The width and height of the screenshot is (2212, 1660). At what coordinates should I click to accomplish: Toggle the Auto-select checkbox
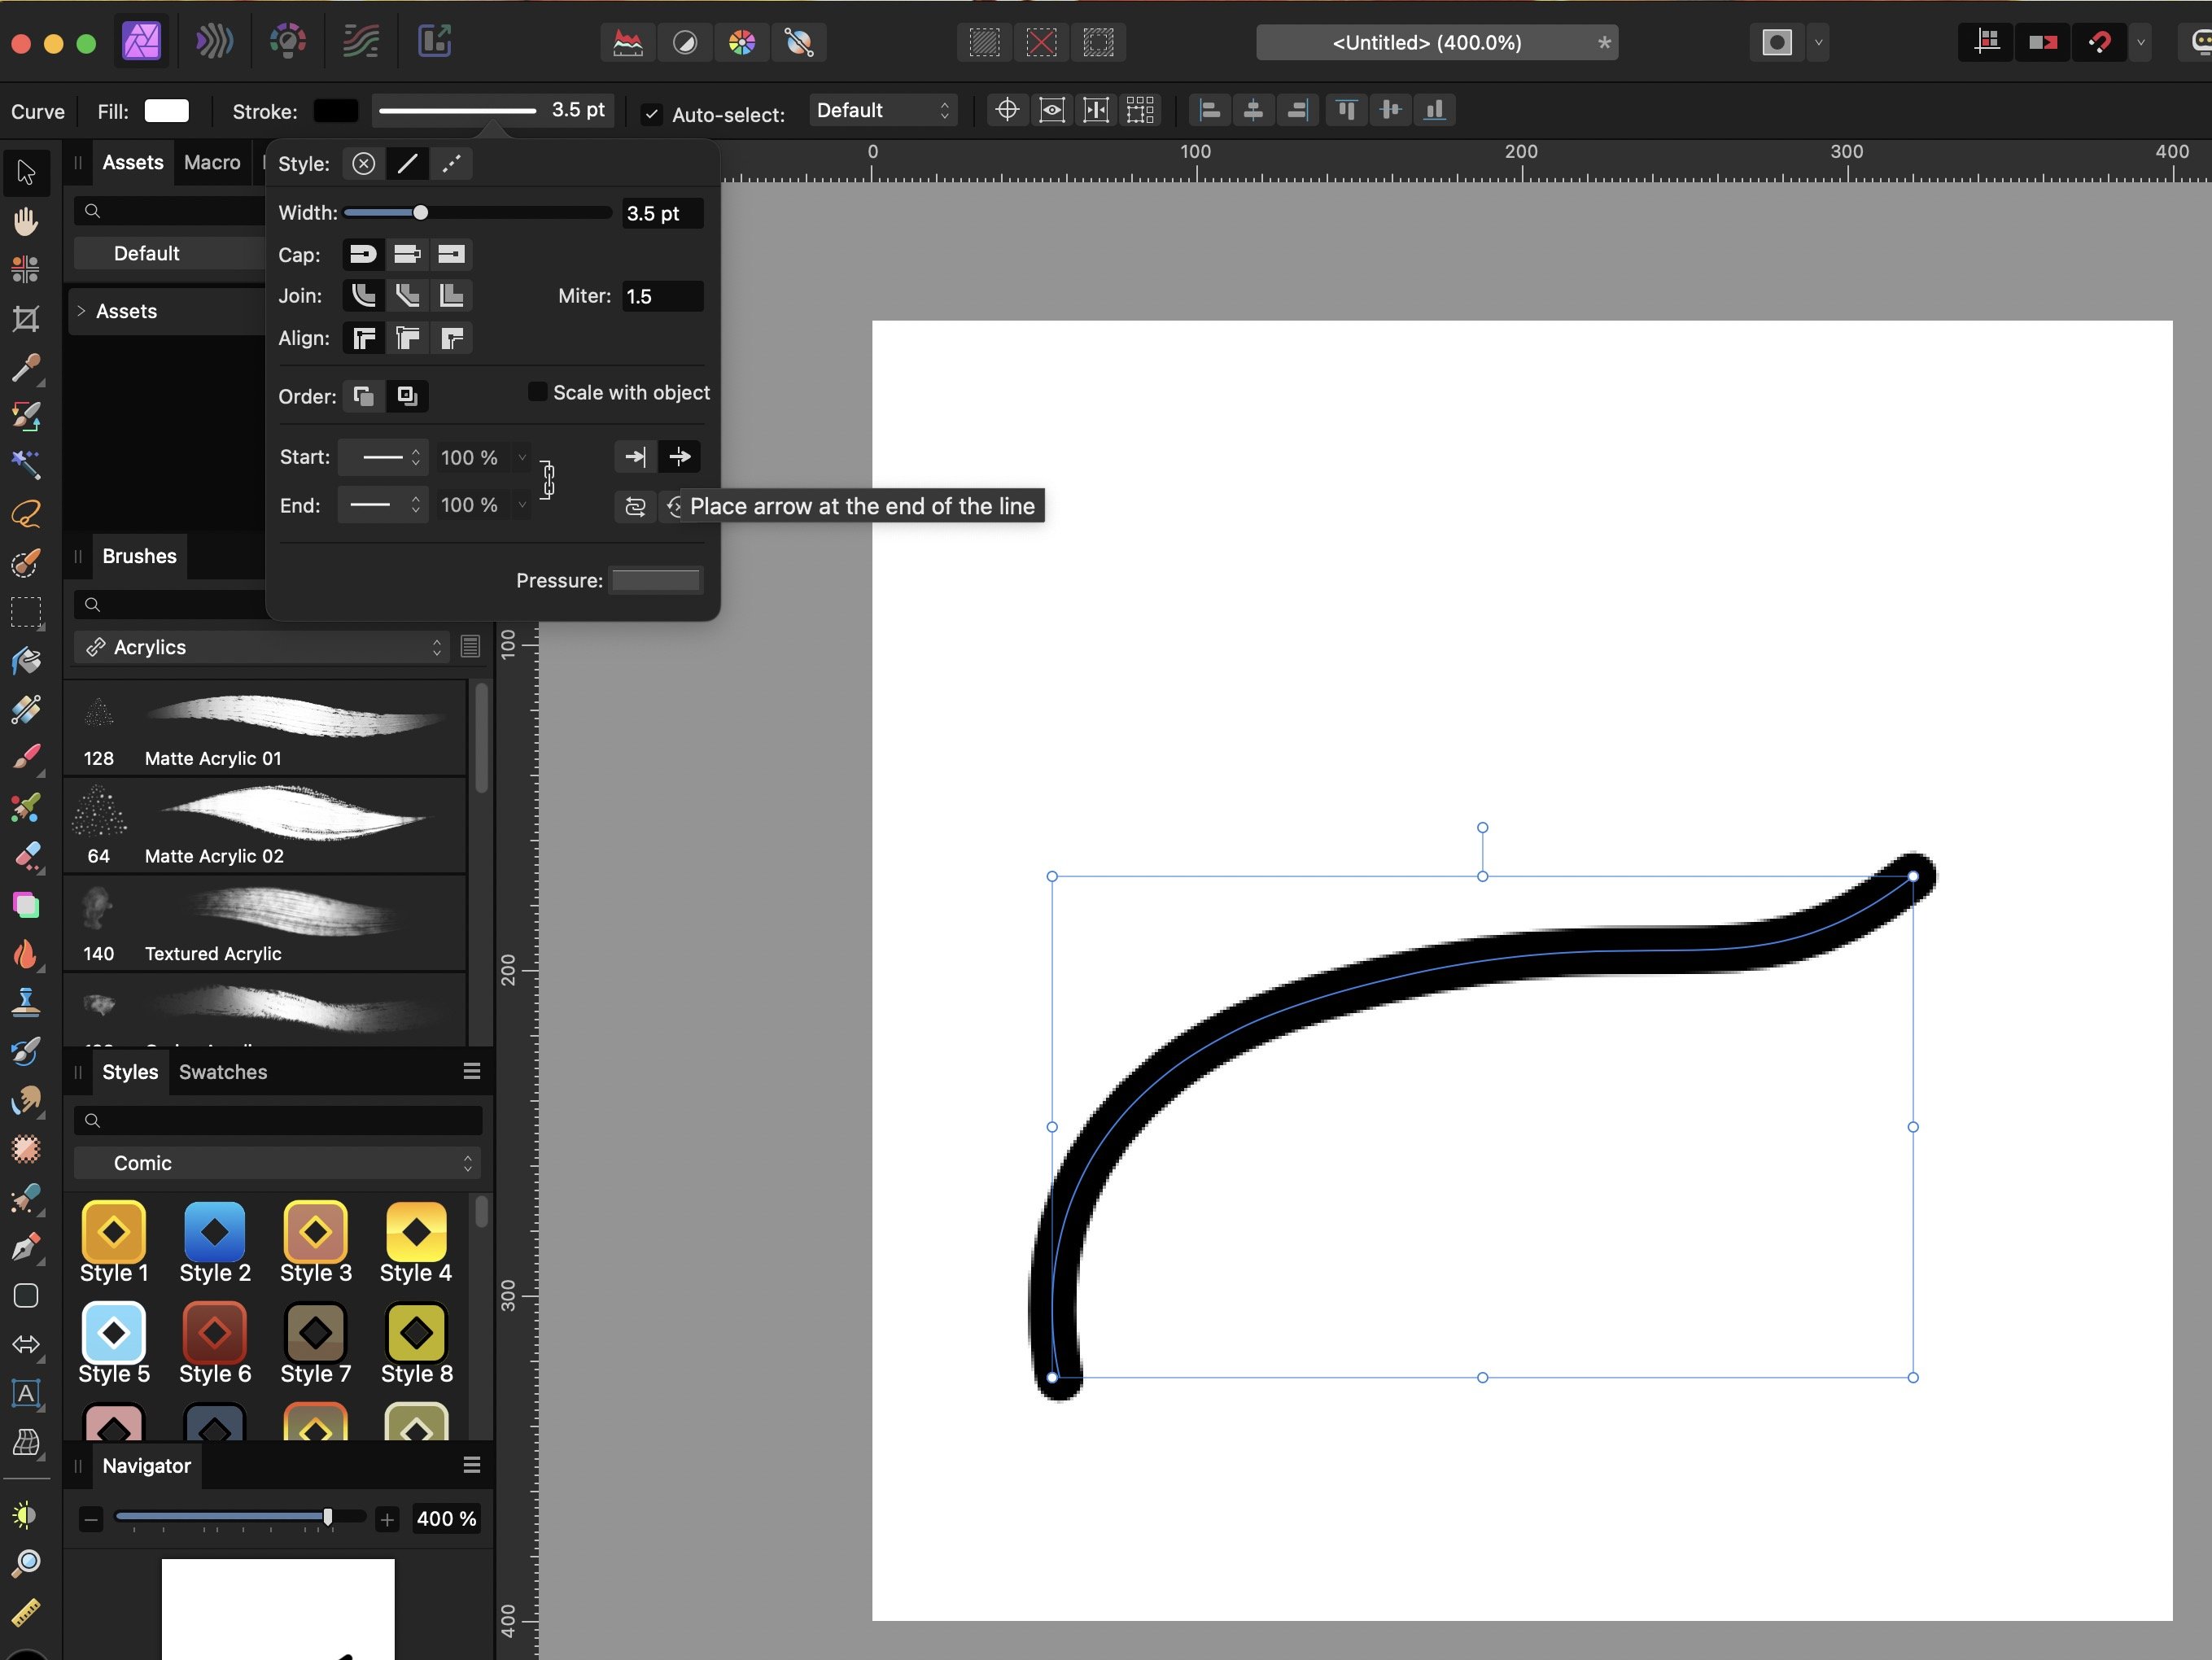652,114
